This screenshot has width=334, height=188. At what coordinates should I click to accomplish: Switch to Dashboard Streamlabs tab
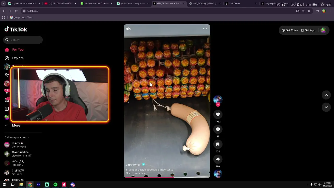point(23,3)
